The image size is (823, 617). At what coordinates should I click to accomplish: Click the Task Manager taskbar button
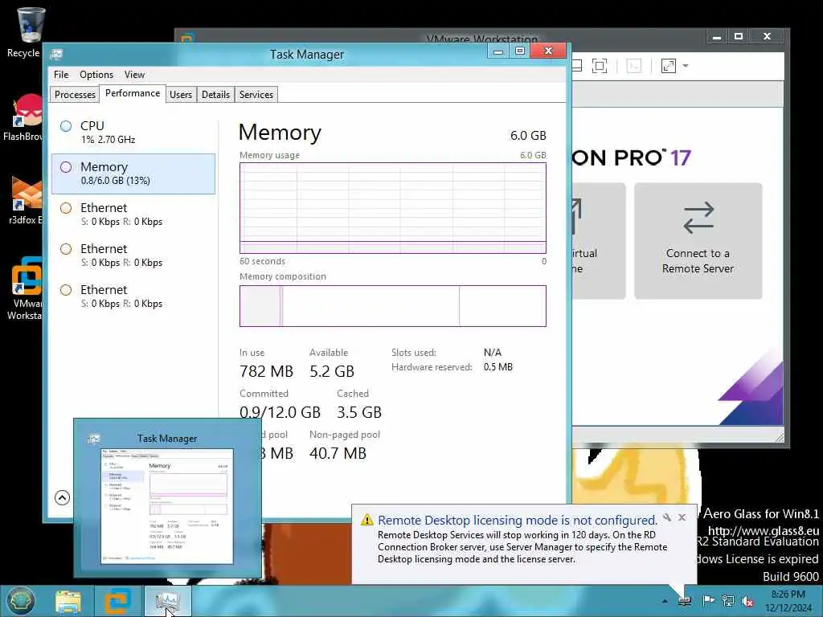167,601
